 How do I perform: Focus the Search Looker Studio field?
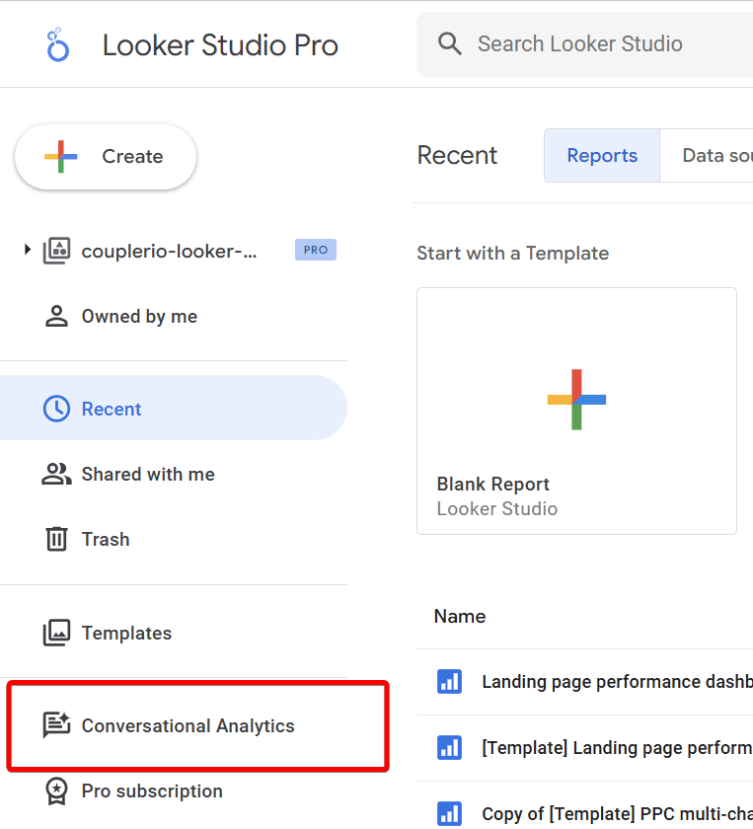click(585, 43)
